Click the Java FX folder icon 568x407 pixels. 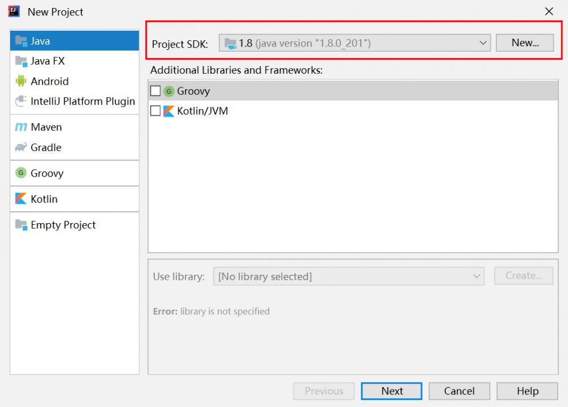21,61
